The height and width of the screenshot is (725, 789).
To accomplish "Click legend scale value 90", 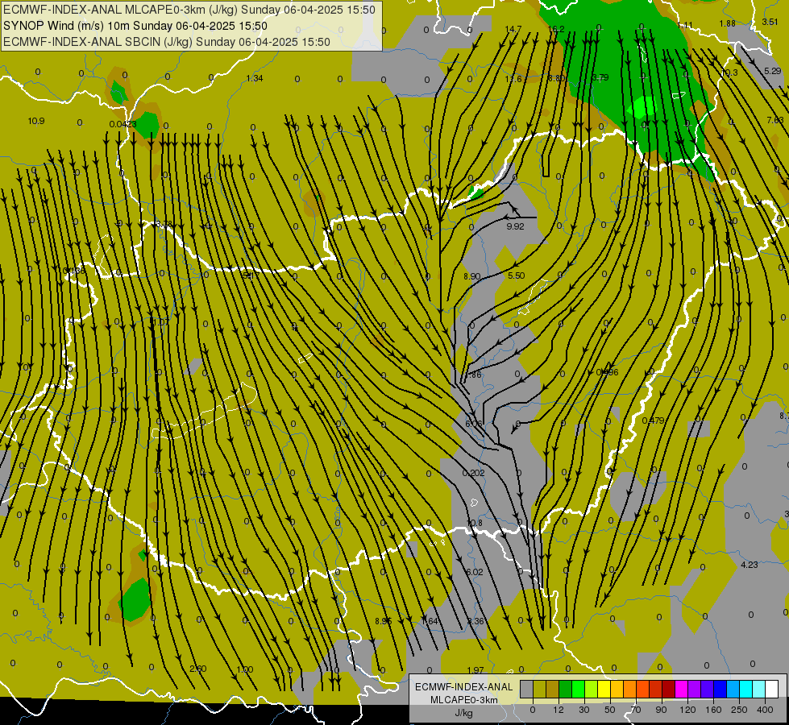I will pos(661,710).
